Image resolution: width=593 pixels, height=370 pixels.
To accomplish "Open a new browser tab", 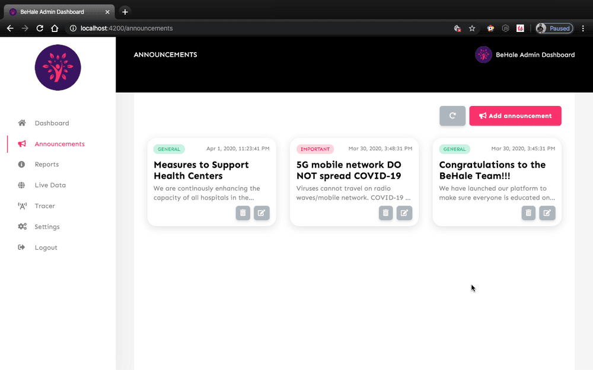I will 125,12.
